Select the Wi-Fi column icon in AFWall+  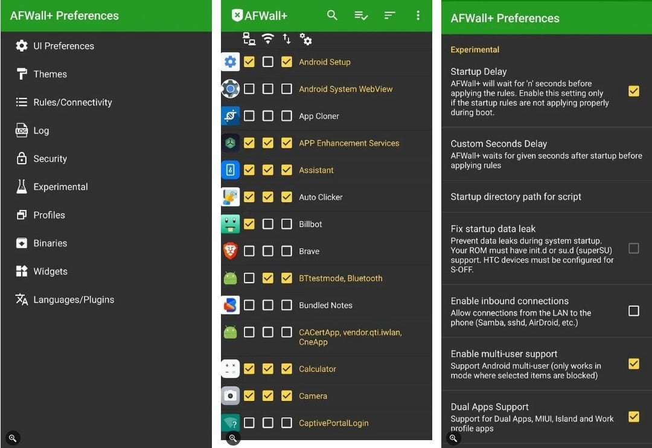[267, 39]
